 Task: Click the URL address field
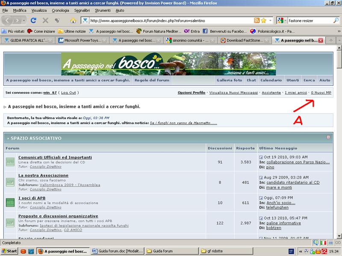(x=171, y=20)
